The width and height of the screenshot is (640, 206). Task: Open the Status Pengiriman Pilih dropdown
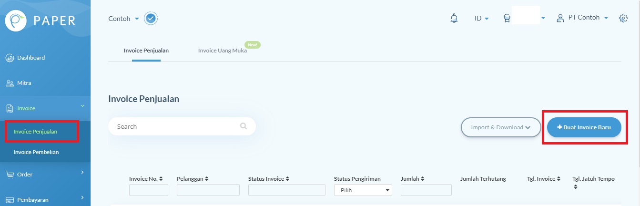pos(363,190)
